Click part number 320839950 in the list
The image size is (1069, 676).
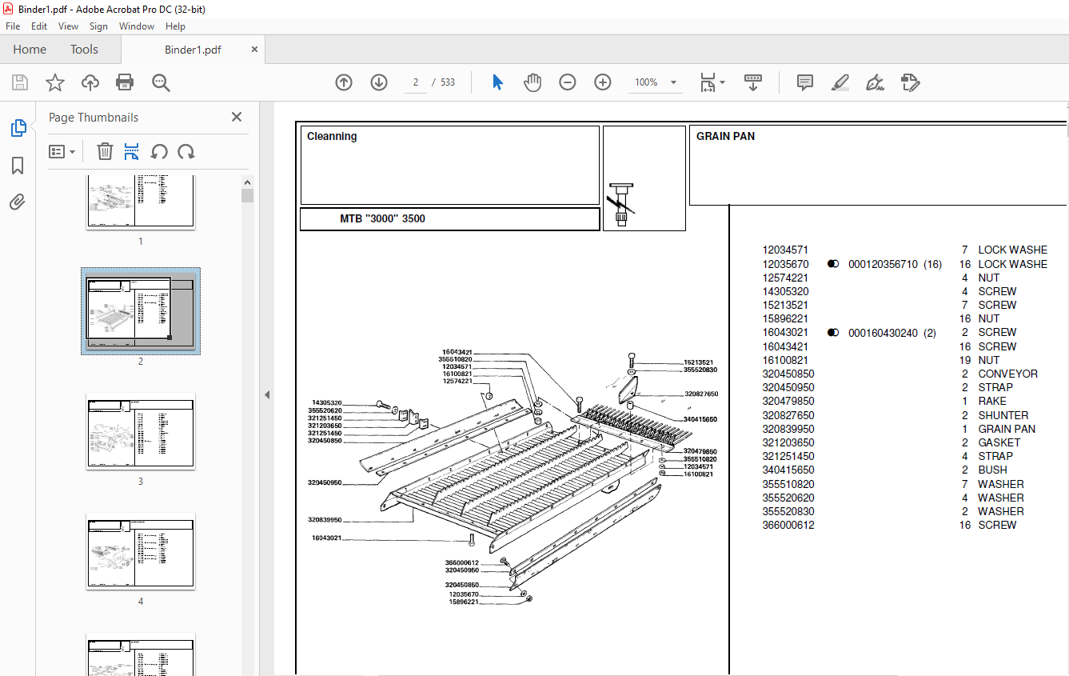click(788, 429)
